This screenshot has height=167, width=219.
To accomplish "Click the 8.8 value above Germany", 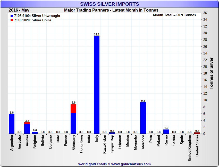I will (x=73, y=103).
